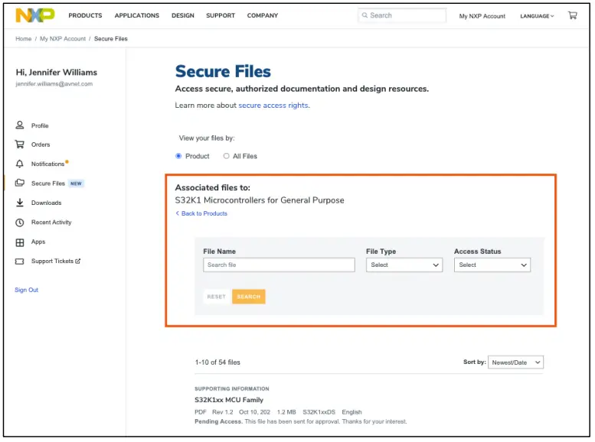Viewport: 595px width, 442px height.
Task: Click the RESET button
Action: tap(216, 297)
